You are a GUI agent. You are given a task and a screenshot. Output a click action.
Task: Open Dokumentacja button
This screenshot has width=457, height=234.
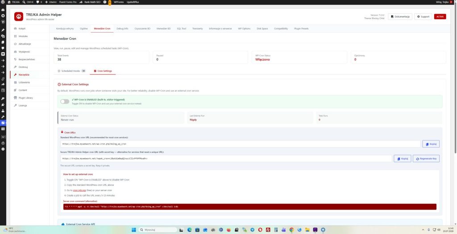coord(400,16)
